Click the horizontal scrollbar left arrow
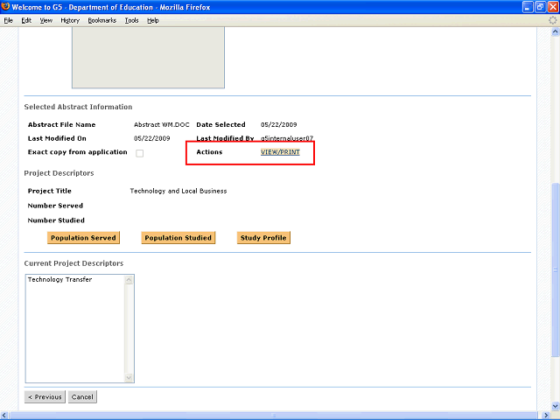 point(3,416)
